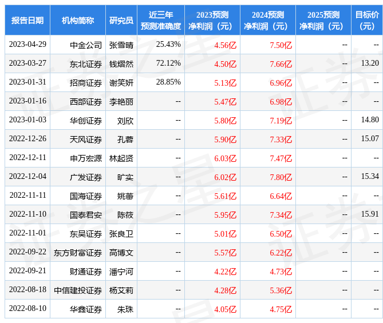Click the 2023预测净利润 column header
The width and height of the screenshot is (383, 323).
(212, 20)
